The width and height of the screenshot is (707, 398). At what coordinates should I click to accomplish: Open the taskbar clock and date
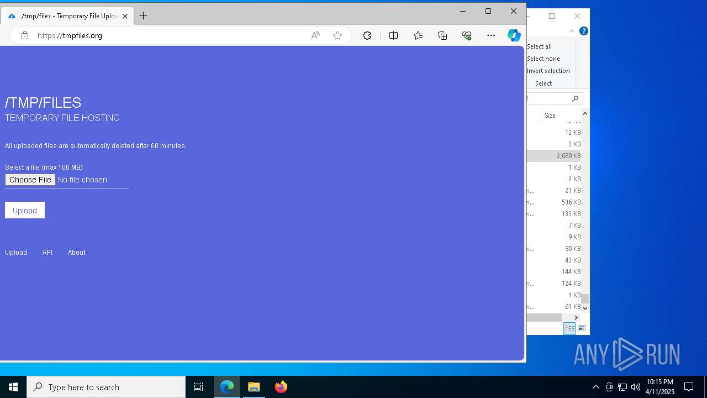point(660,387)
